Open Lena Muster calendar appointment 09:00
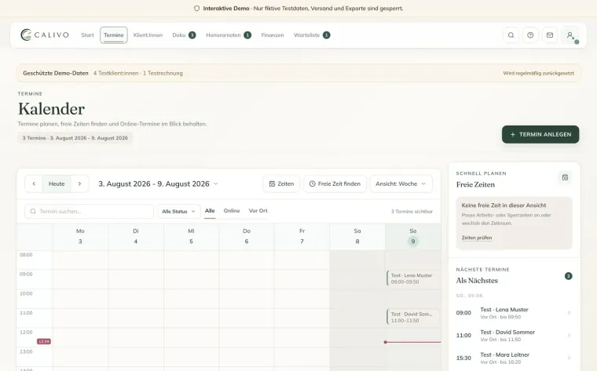 point(412,278)
